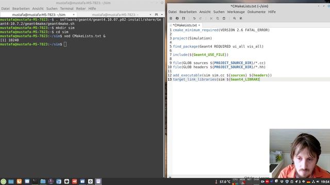
Task: Open the Suchen menu in xed editor
Action: coord(219,12)
